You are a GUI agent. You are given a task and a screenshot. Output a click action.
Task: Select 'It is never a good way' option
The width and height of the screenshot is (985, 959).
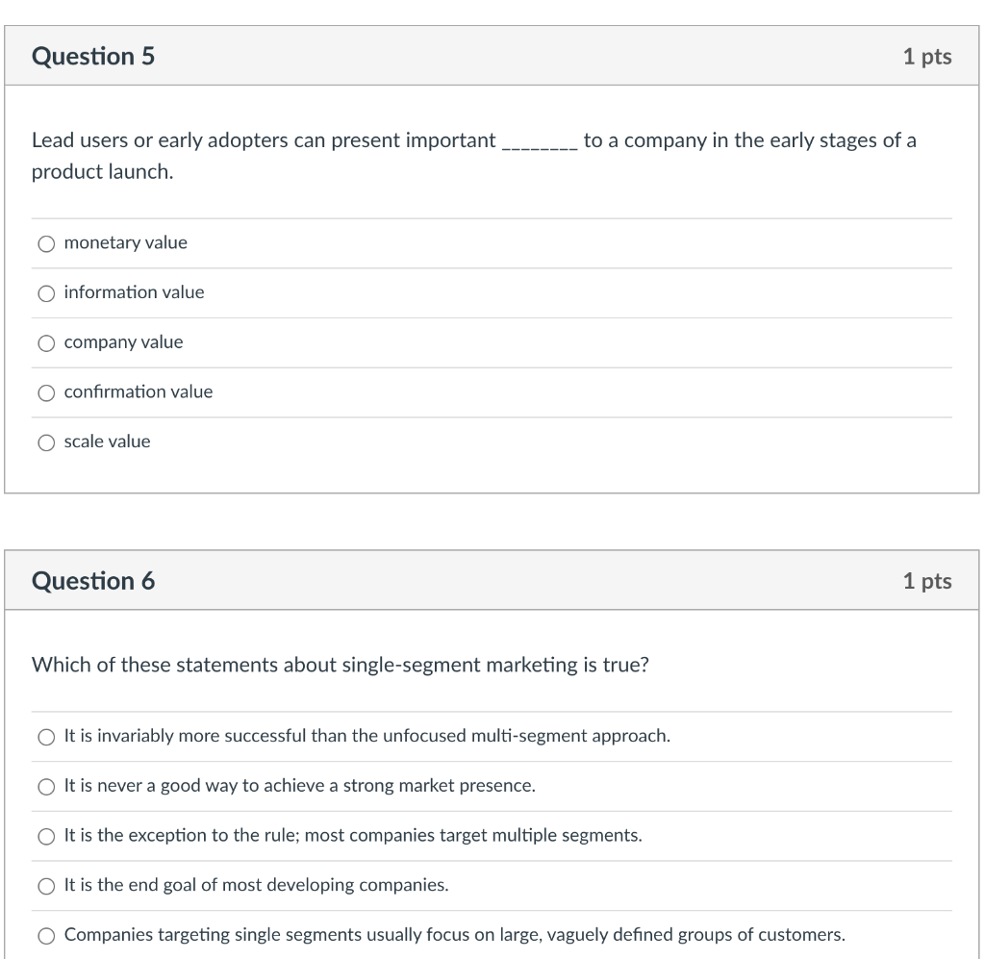46,786
